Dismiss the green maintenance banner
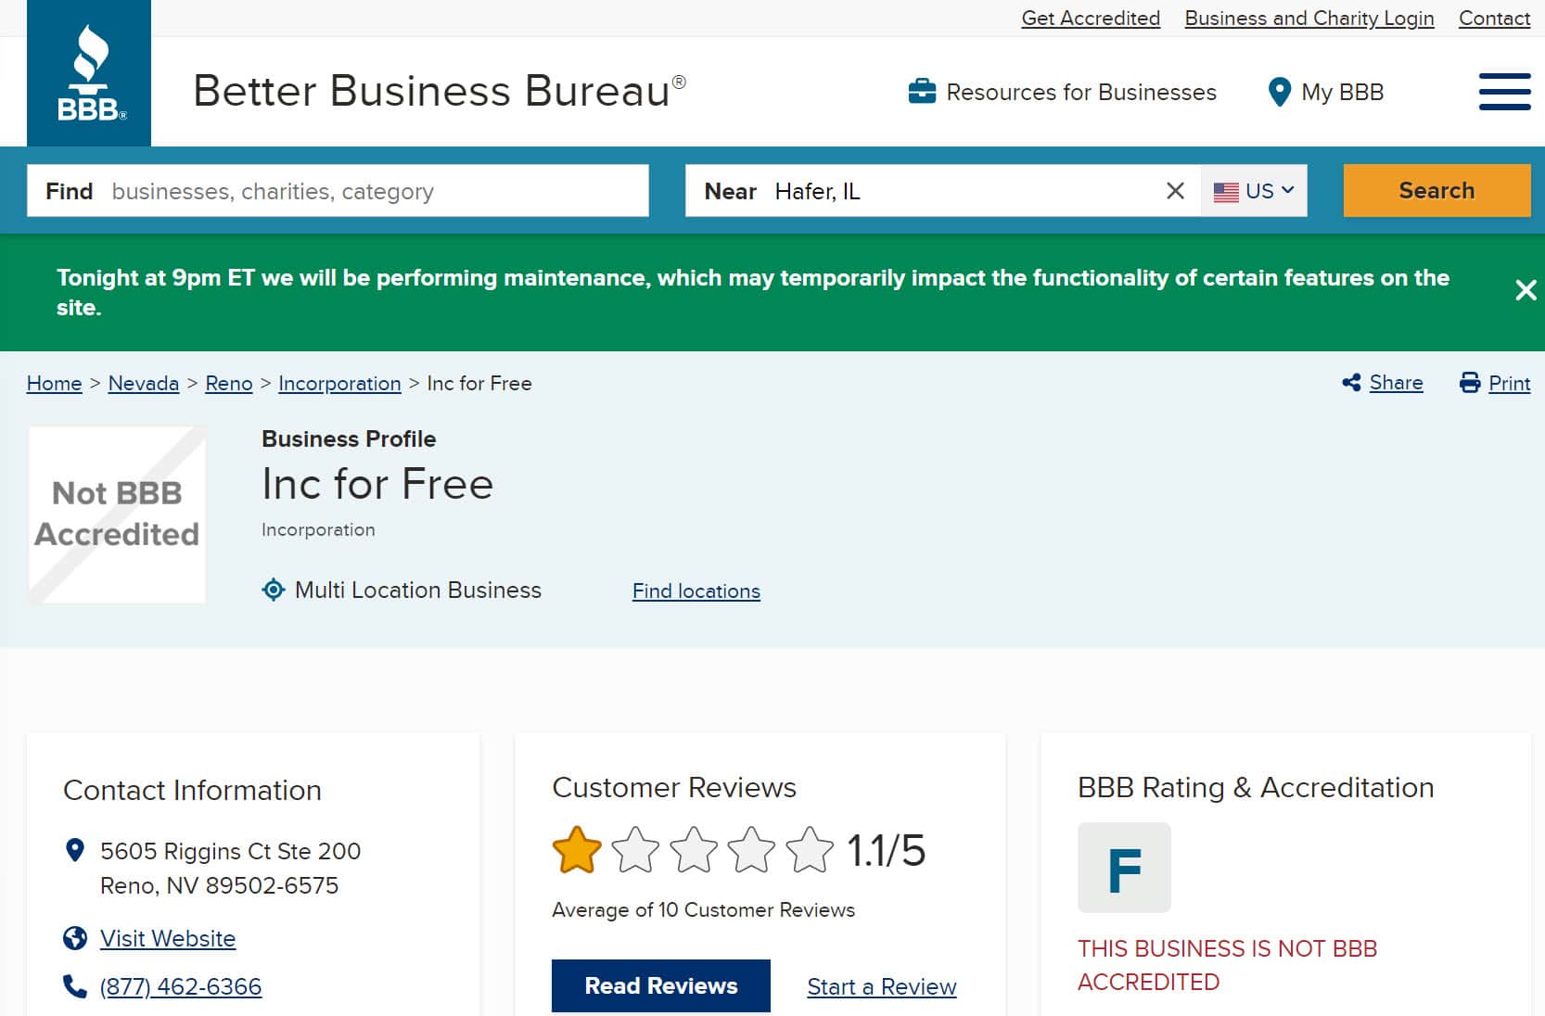1545x1016 pixels. click(1525, 291)
